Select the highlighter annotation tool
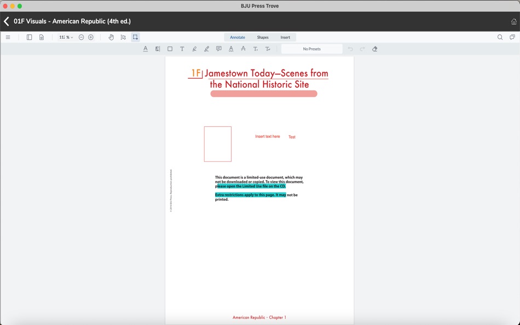 [x=194, y=49]
